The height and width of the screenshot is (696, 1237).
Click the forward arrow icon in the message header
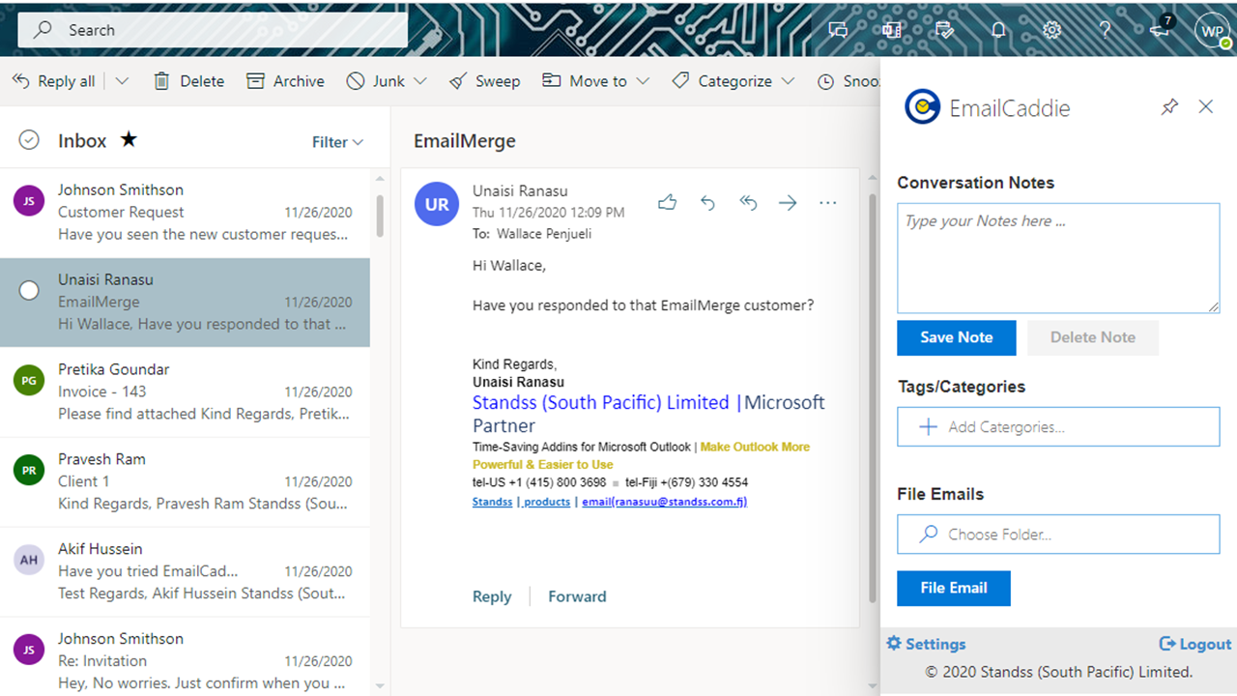click(x=788, y=203)
